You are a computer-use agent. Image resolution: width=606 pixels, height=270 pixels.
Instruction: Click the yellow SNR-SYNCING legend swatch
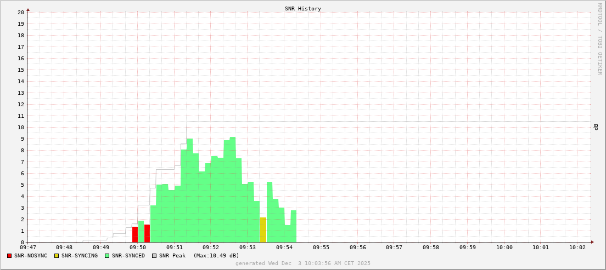point(57,256)
